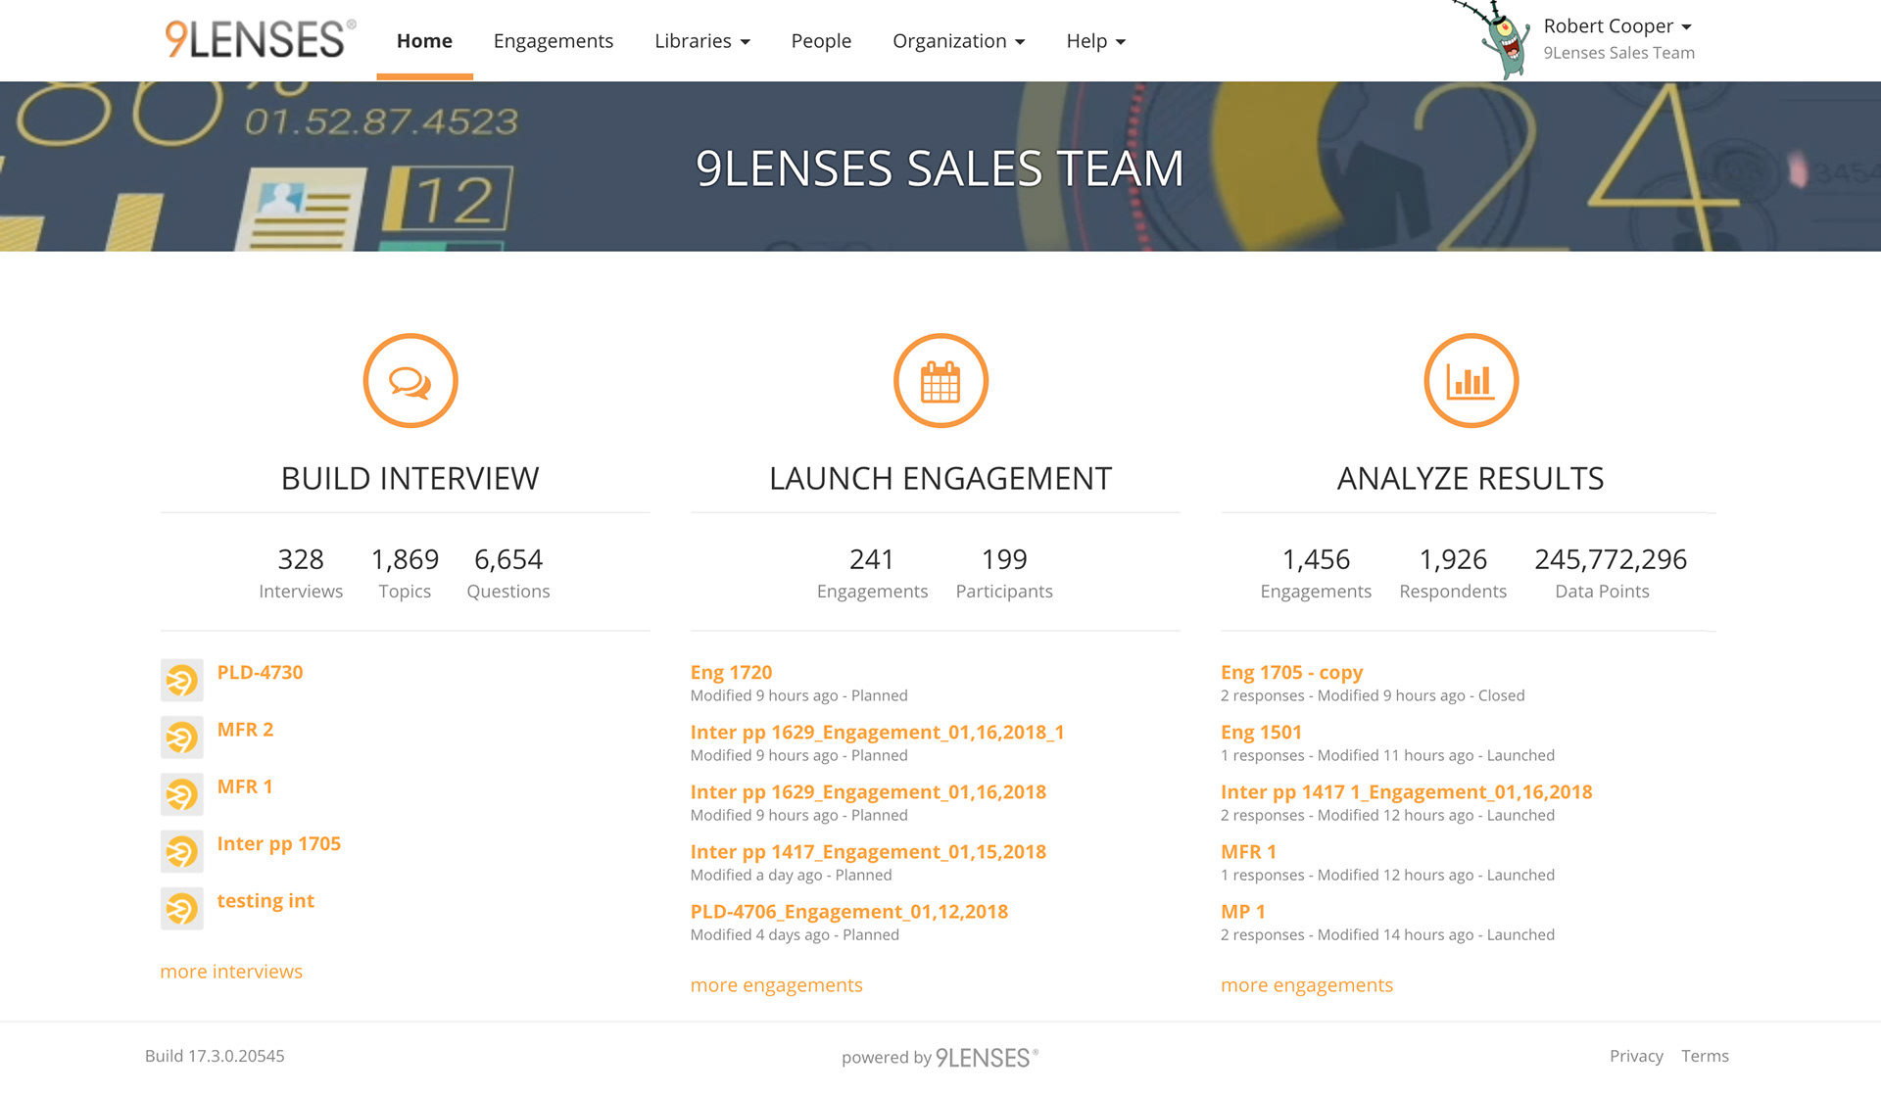Open MP 1 results
This screenshot has height=1095, width=1881.
(1242, 911)
